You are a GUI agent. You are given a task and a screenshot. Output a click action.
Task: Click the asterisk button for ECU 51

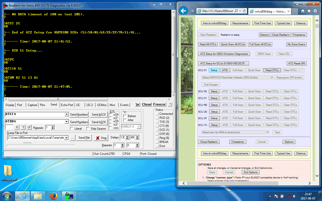click(x=302, y=70)
